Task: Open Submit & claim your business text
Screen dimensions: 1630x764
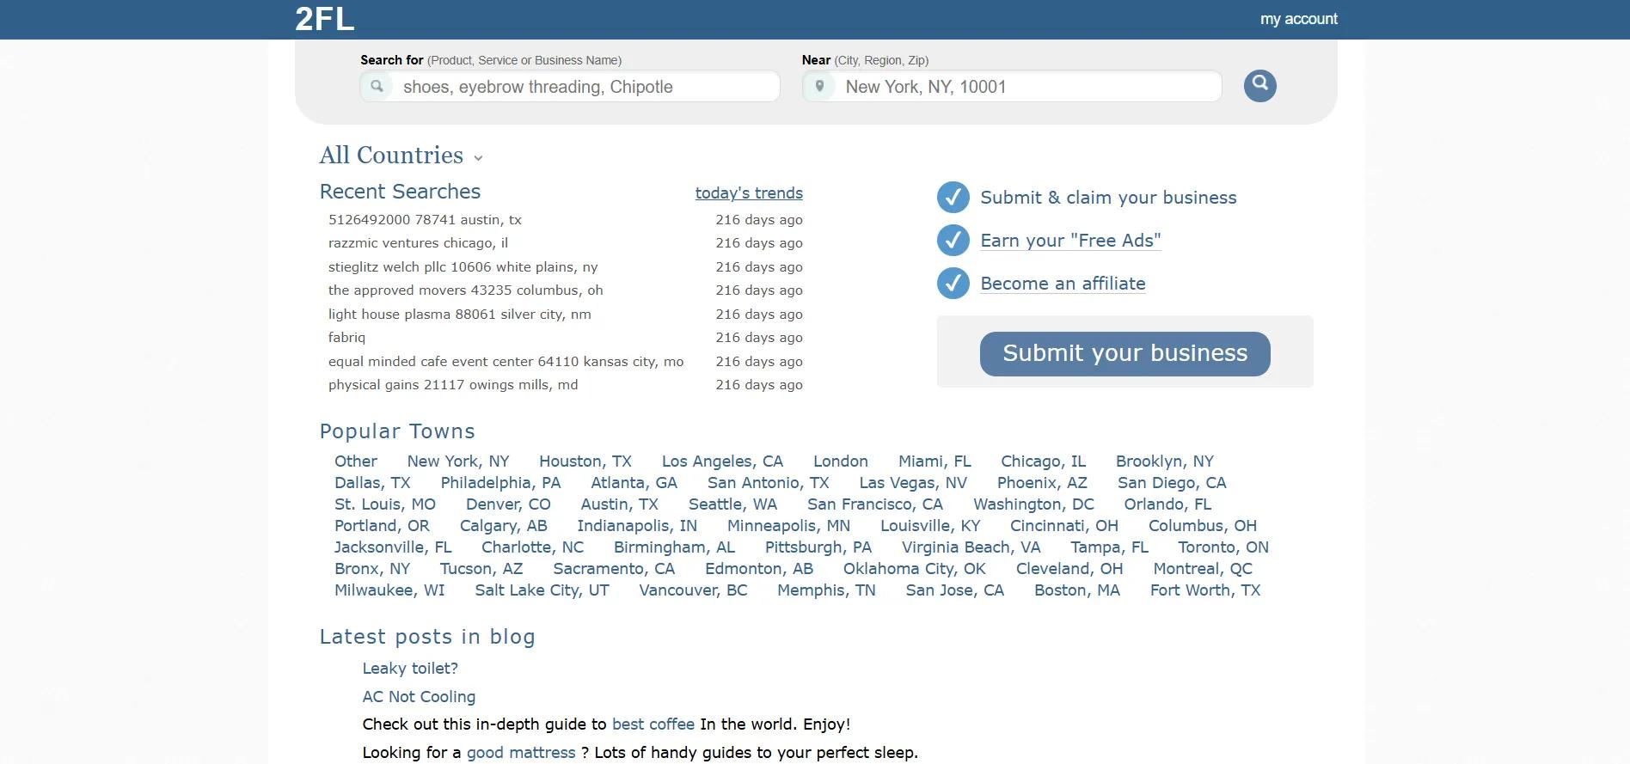Action: pos(1108,198)
